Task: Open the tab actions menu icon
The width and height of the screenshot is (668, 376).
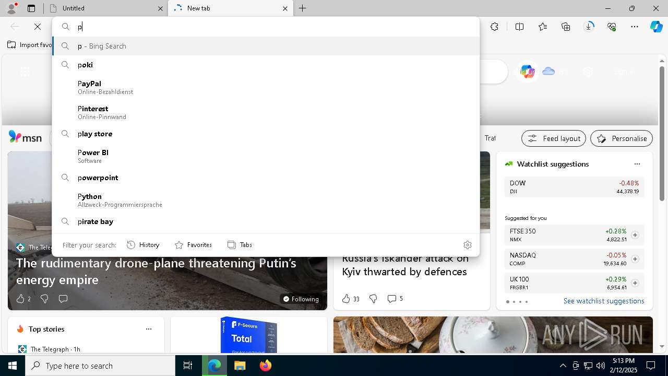Action: (31, 8)
